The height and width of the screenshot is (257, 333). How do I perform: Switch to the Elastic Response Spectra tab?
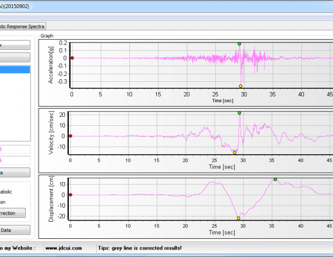(23, 26)
